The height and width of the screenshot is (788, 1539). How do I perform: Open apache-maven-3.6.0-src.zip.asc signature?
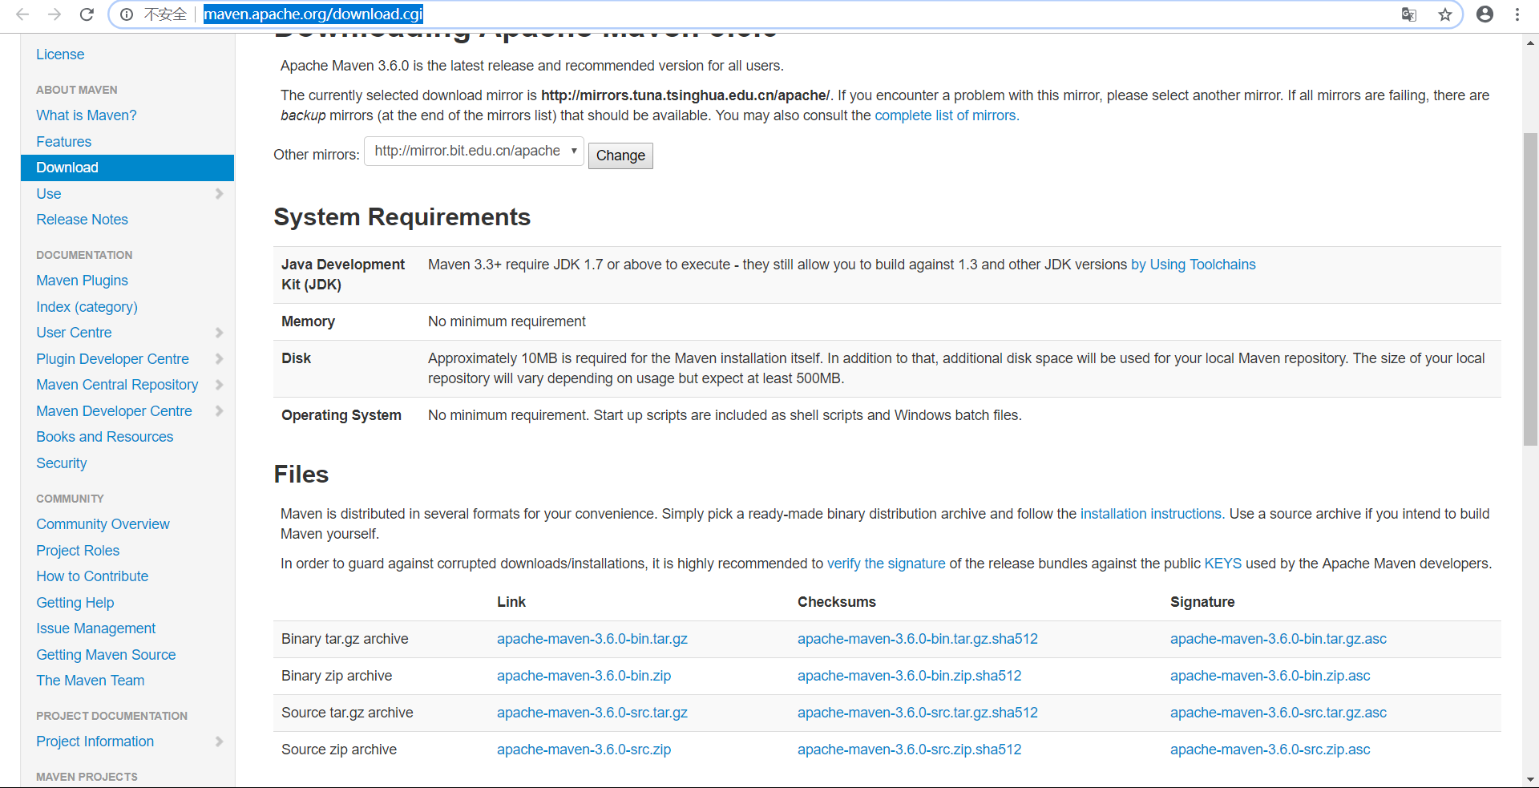[x=1270, y=750]
